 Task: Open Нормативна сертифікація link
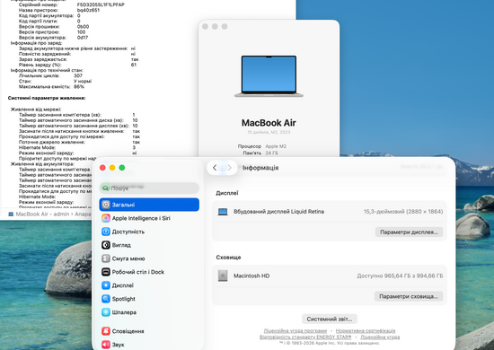pyautogui.click(x=366, y=331)
